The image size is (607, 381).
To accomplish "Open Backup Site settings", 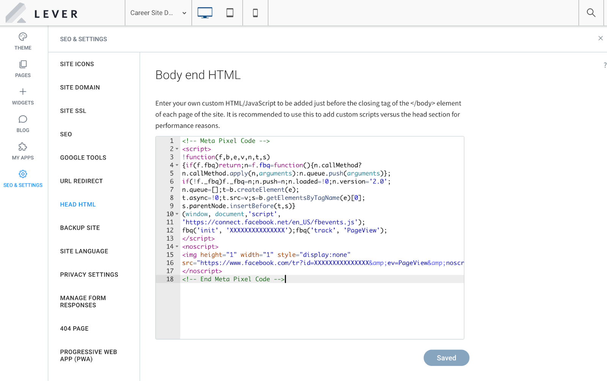I will click(80, 228).
